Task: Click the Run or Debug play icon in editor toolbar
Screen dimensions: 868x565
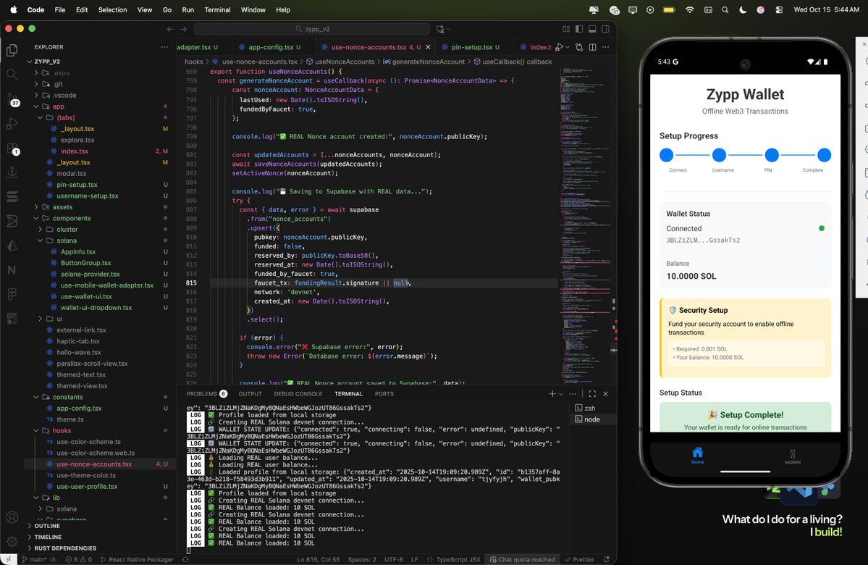Action: (560, 47)
